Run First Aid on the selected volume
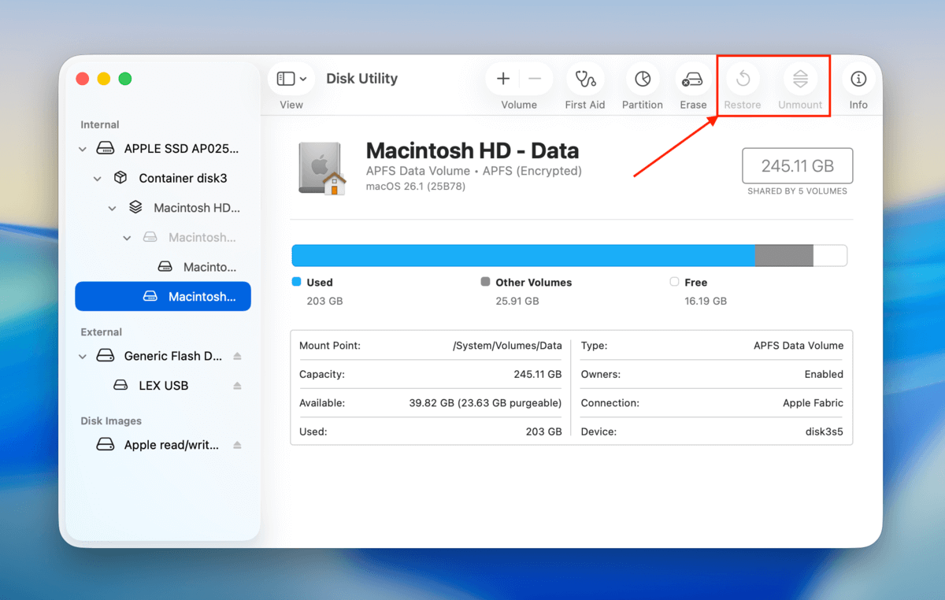 pos(585,79)
